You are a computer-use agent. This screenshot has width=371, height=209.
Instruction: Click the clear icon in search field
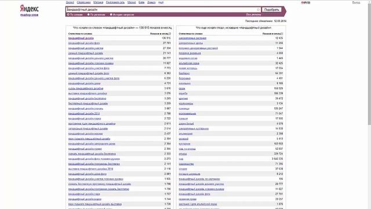point(258,10)
